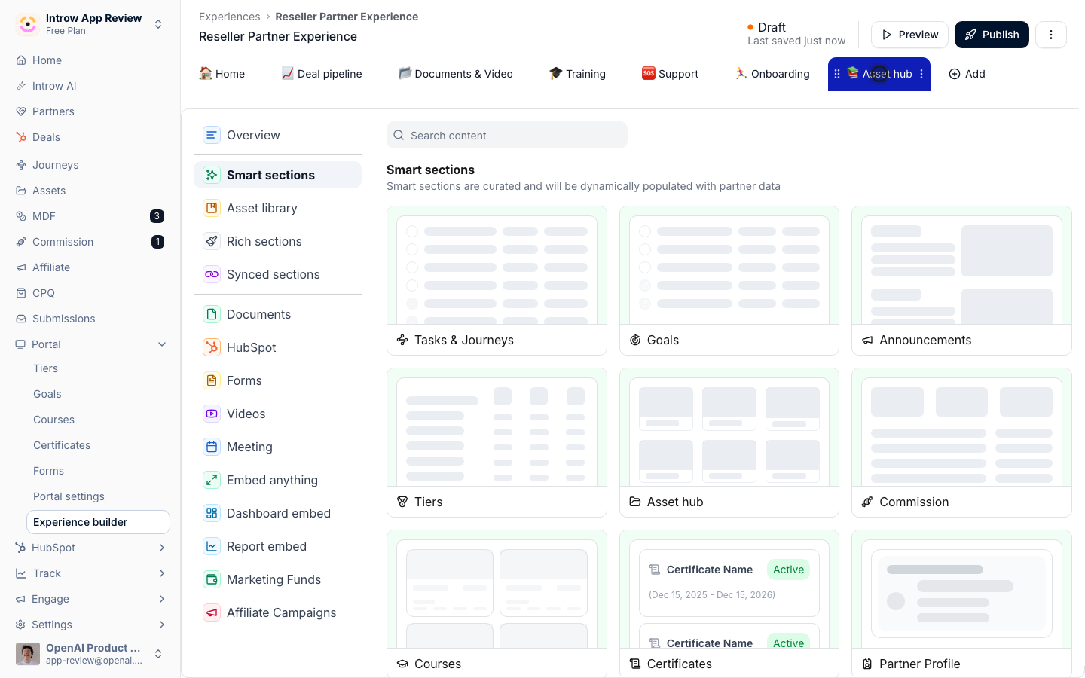Click the MDF icon in sidebar
The image size is (1085, 678).
click(x=21, y=216)
